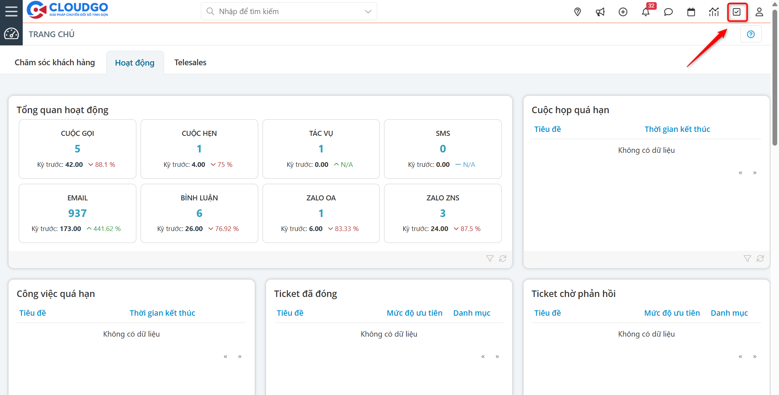
Task: Open the megaphone announcements icon
Action: pos(600,12)
